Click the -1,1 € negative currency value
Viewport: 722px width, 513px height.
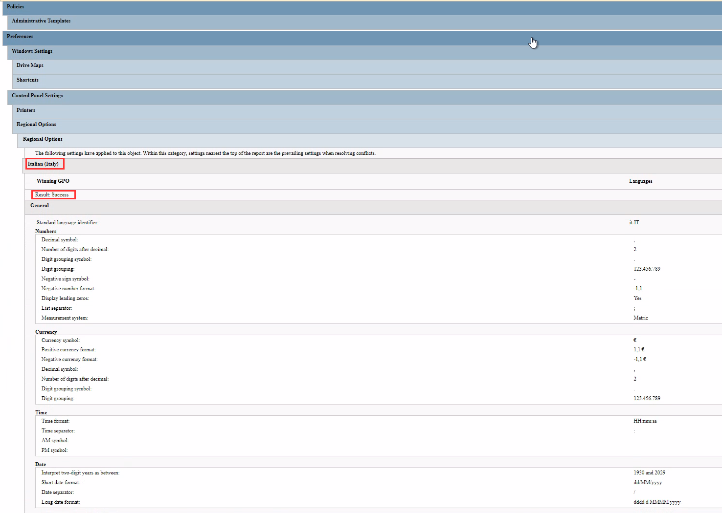(x=640, y=360)
